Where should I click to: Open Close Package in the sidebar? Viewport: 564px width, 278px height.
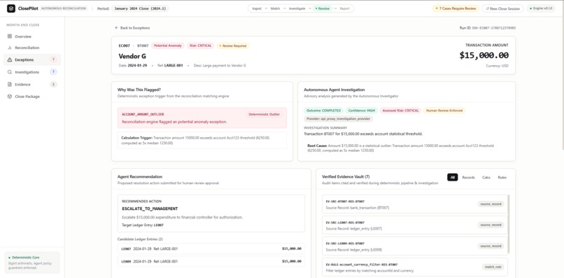(32, 97)
